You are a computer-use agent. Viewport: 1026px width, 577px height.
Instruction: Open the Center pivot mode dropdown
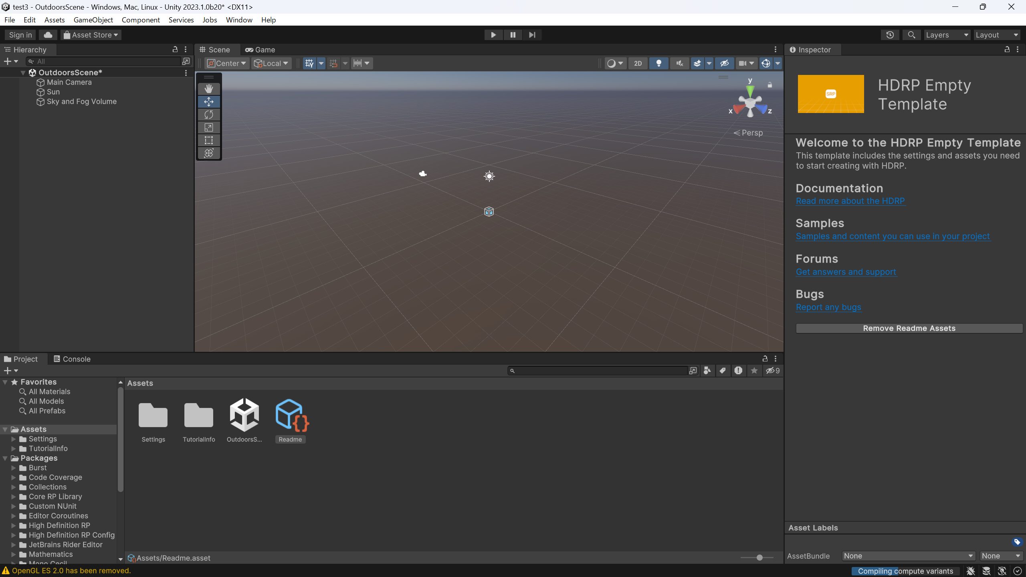tap(226, 63)
